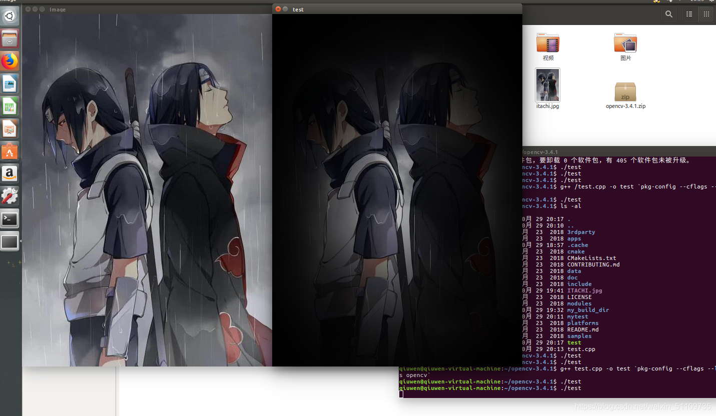
Task: Open LibreOffice Calc from the dock
Action: (10, 106)
